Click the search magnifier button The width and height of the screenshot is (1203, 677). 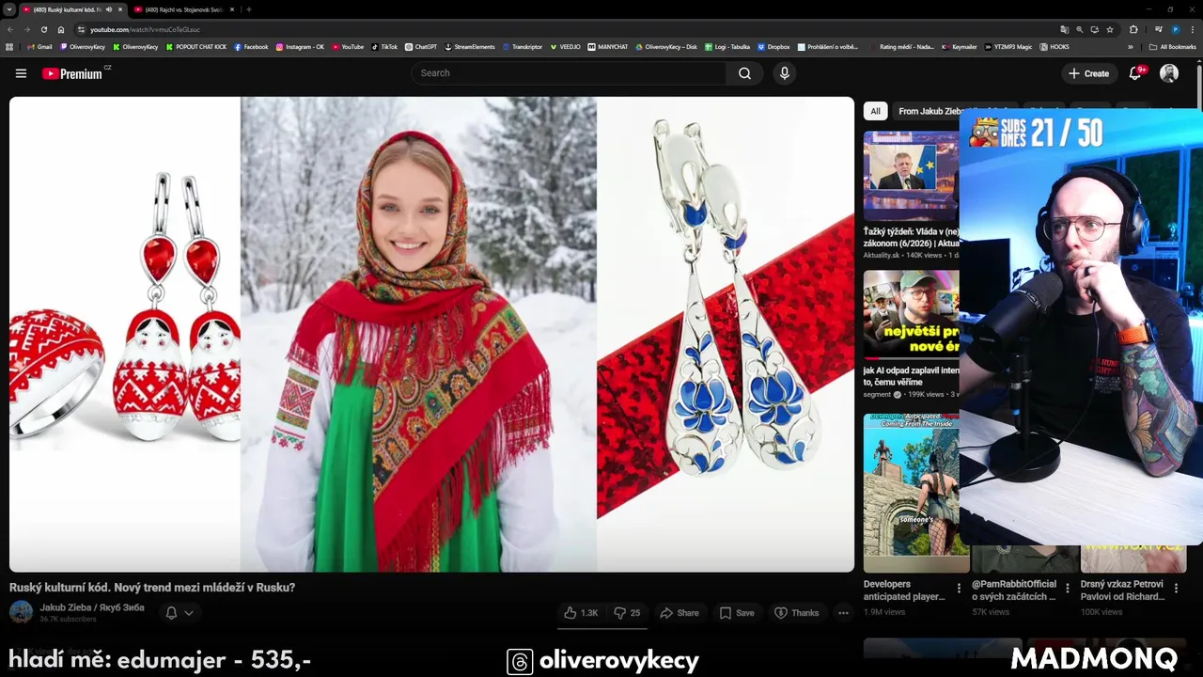(744, 73)
